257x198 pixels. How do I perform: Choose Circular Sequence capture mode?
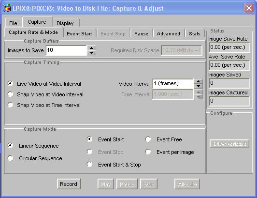pyautogui.click(x=11, y=158)
